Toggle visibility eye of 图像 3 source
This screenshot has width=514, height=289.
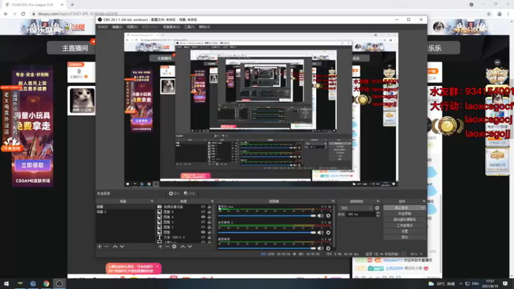tap(203, 222)
